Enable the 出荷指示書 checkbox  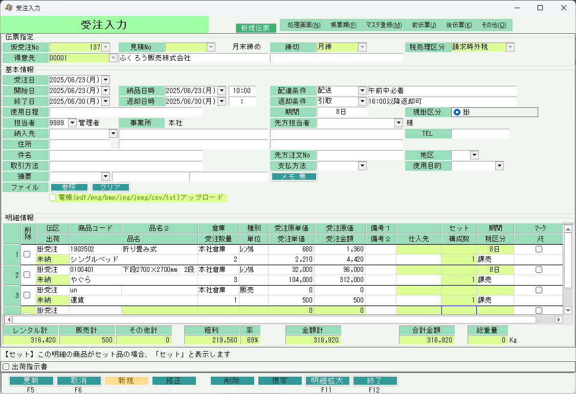click(x=6, y=366)
